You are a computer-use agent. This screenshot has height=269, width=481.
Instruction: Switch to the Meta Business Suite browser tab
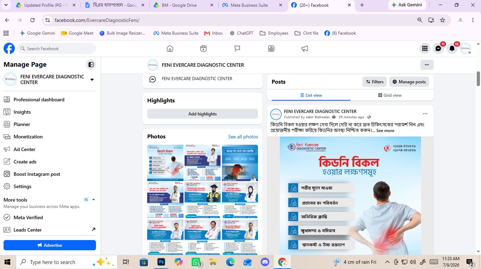click(252, 5)
